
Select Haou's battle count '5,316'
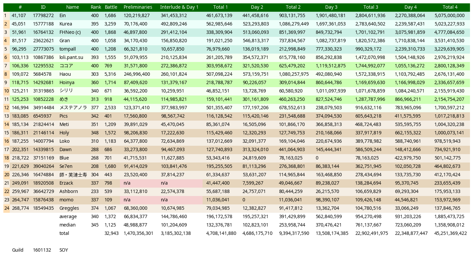110,74
